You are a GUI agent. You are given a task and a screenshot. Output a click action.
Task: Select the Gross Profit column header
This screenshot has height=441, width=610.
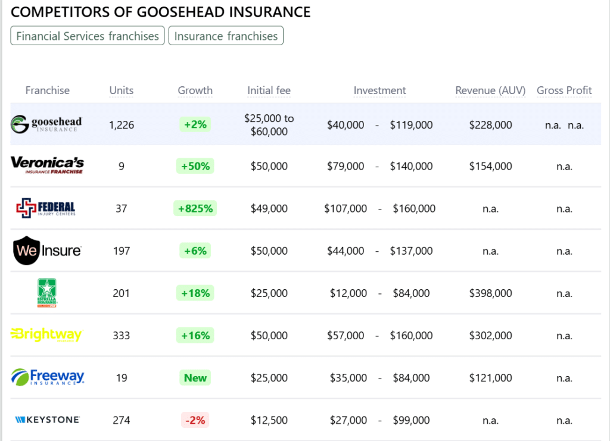(x=564, y=90)
